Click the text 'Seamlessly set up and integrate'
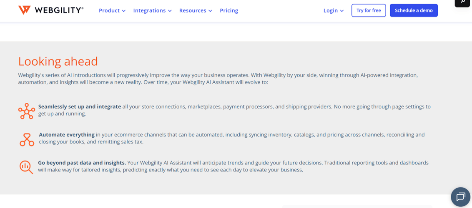The height and width of the screenshot is (208, 472). 80,106
